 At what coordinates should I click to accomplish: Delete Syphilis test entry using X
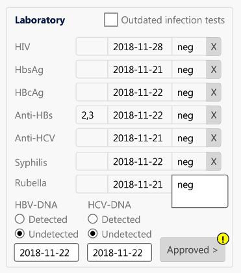click(x=214, y=162)
